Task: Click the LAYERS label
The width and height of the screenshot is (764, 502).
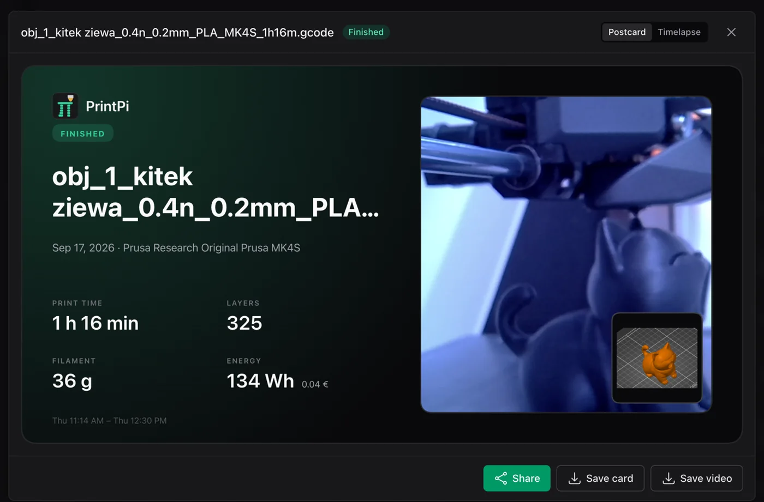Action: [x=243, y=303]
